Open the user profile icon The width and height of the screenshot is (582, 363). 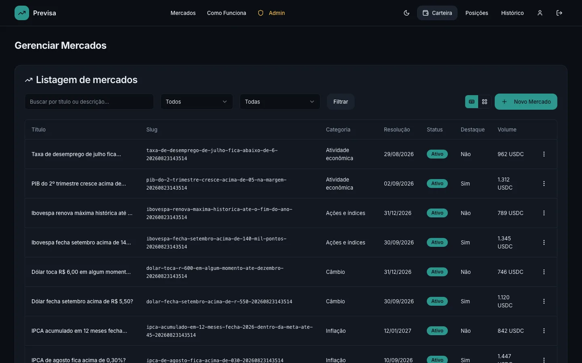click(x=540, y=13)
